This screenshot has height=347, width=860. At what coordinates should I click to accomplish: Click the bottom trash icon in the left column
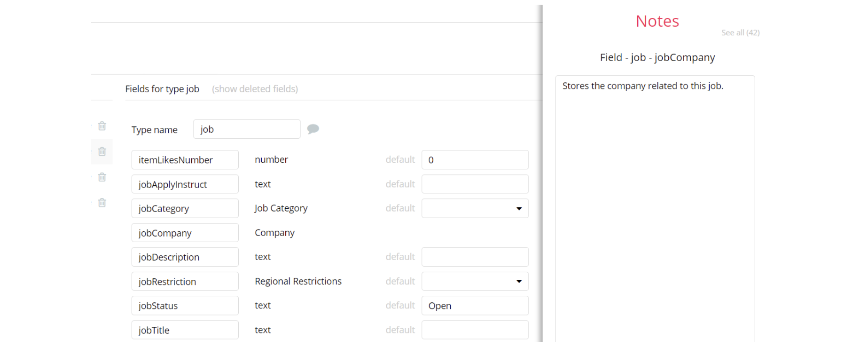click(x=102, y=203)
